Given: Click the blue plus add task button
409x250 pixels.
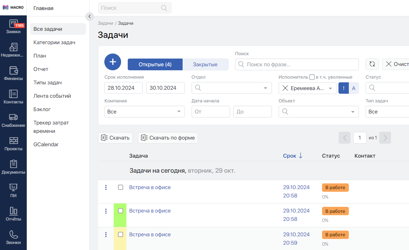Looking at the screenshot, I should point(113,62).
